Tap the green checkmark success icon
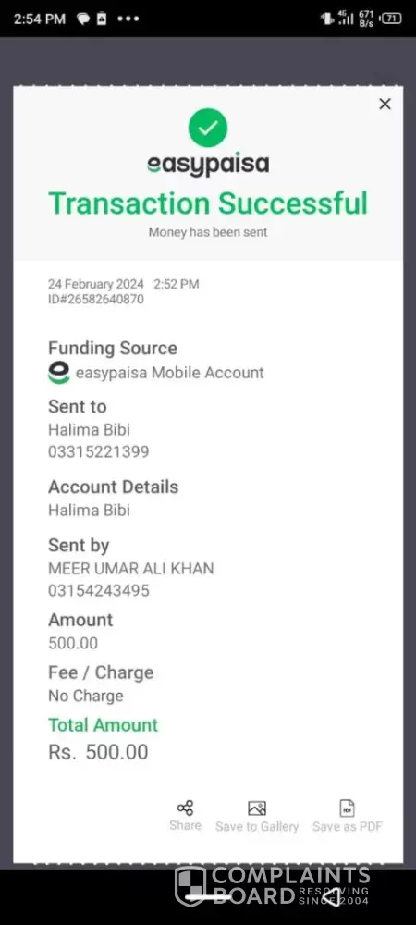The height and width of the screenshot is (925, 416). tap(207, 128)
